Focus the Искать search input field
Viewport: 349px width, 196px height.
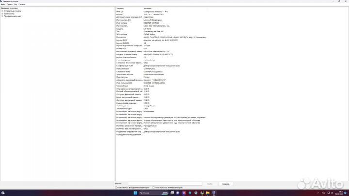[165, 184]
